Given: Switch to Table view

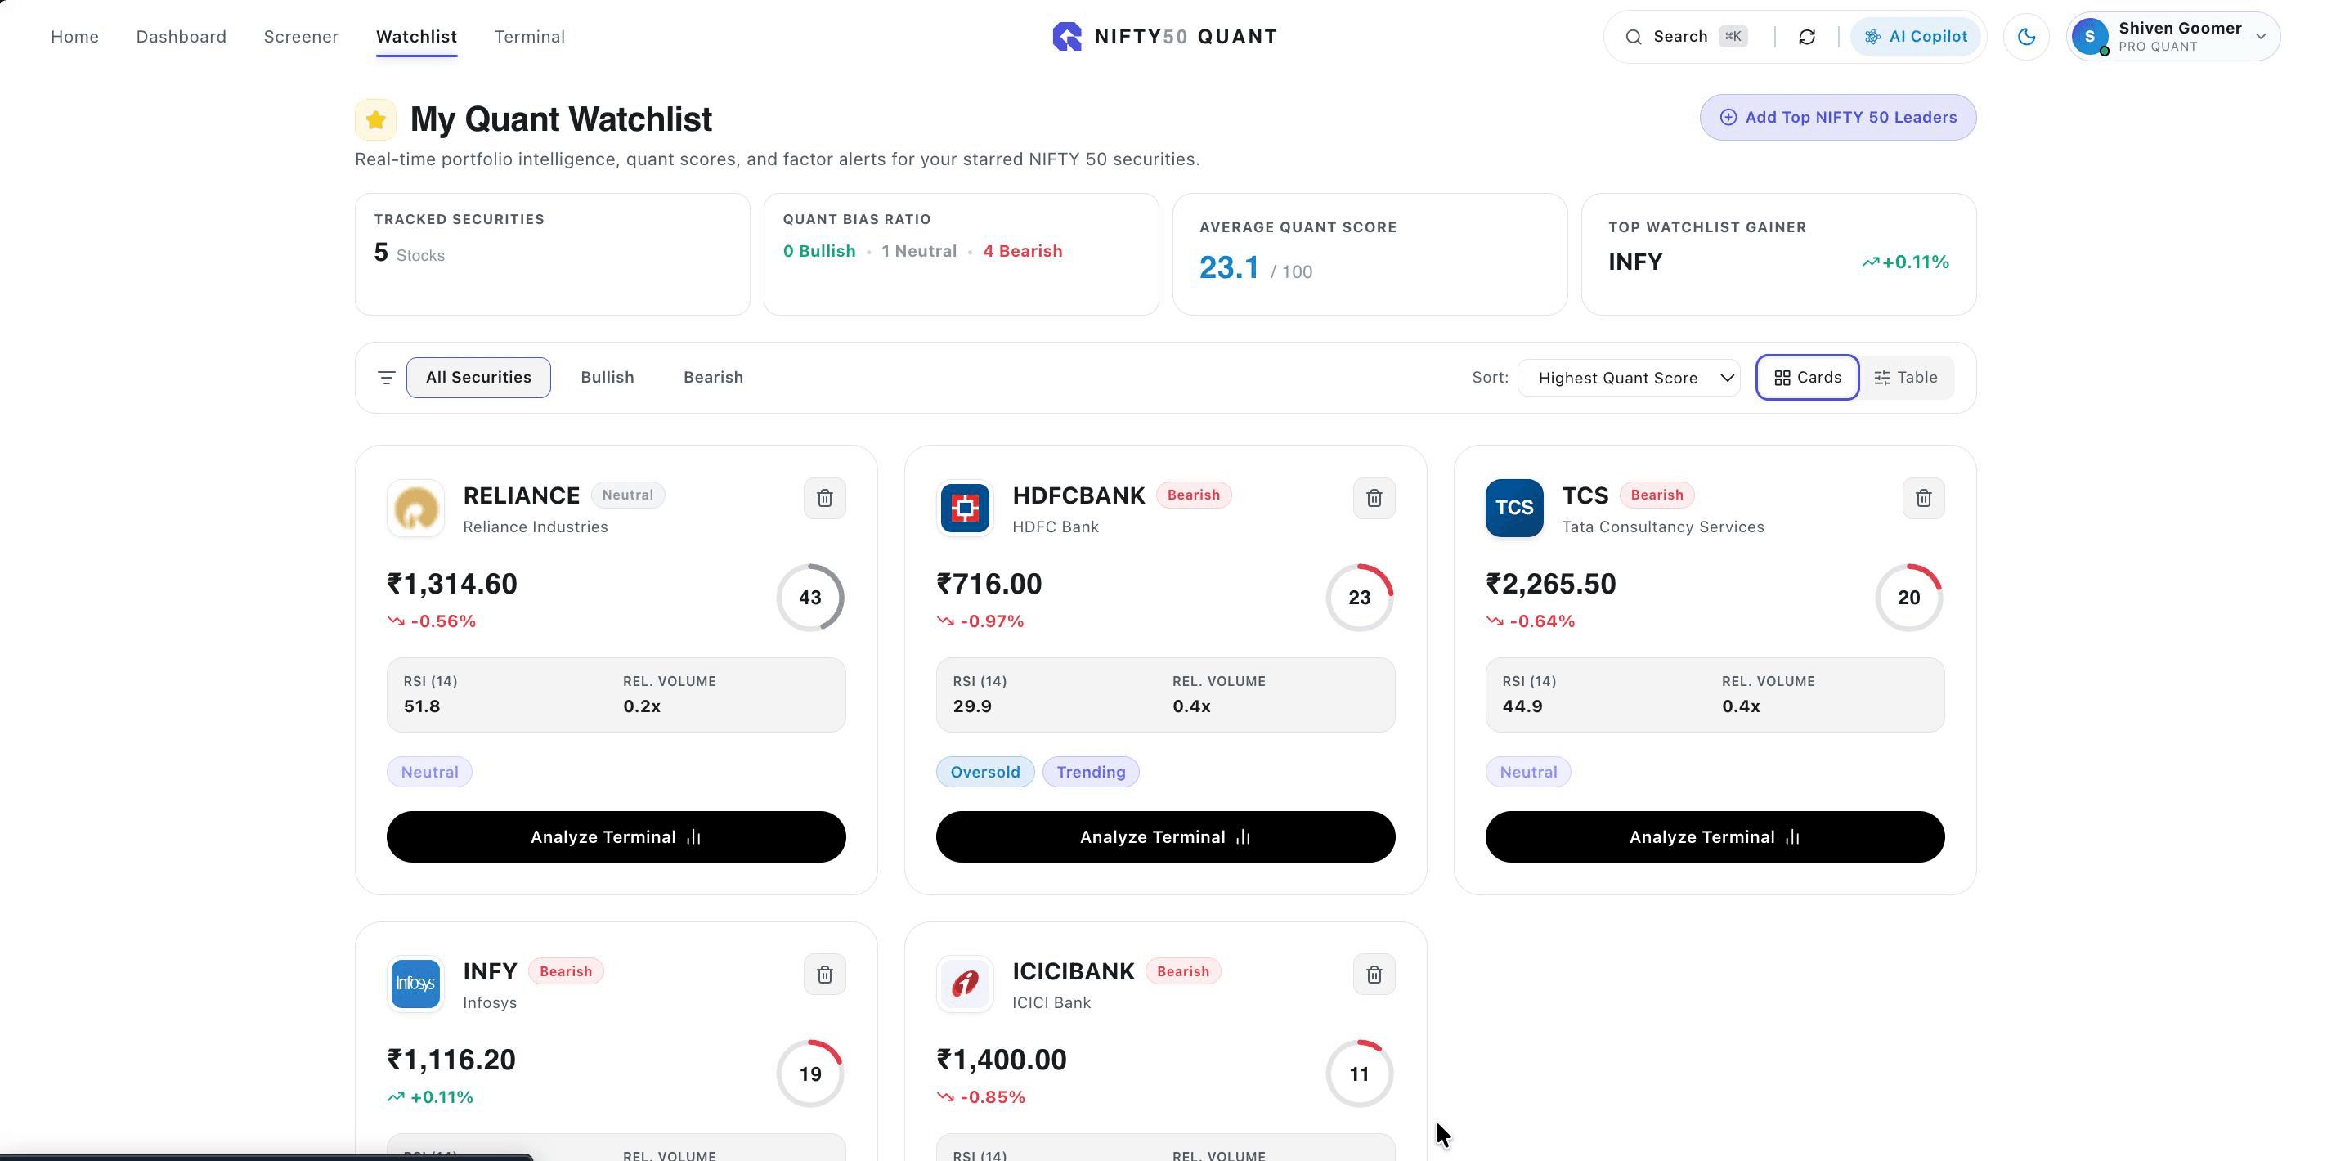Looking at the screenshot, I should pos(1905,378).
